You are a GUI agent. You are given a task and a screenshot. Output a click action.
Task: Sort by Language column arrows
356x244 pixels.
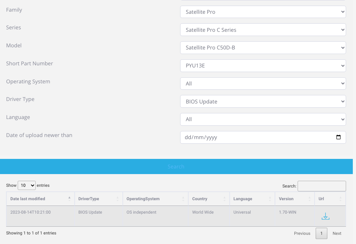point(270,199)
